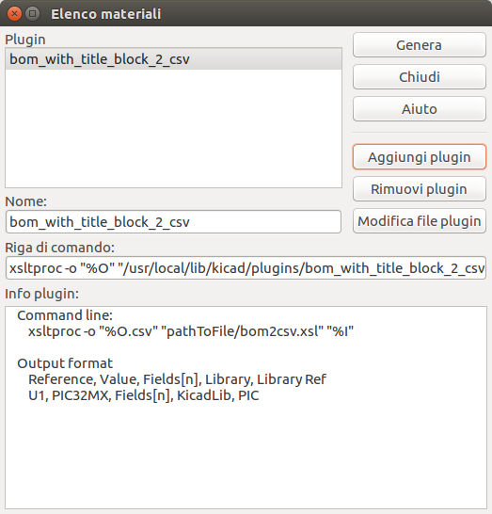Click the 'Riga di comando:' label
The image size is (492, 514).
click(59, 248)
